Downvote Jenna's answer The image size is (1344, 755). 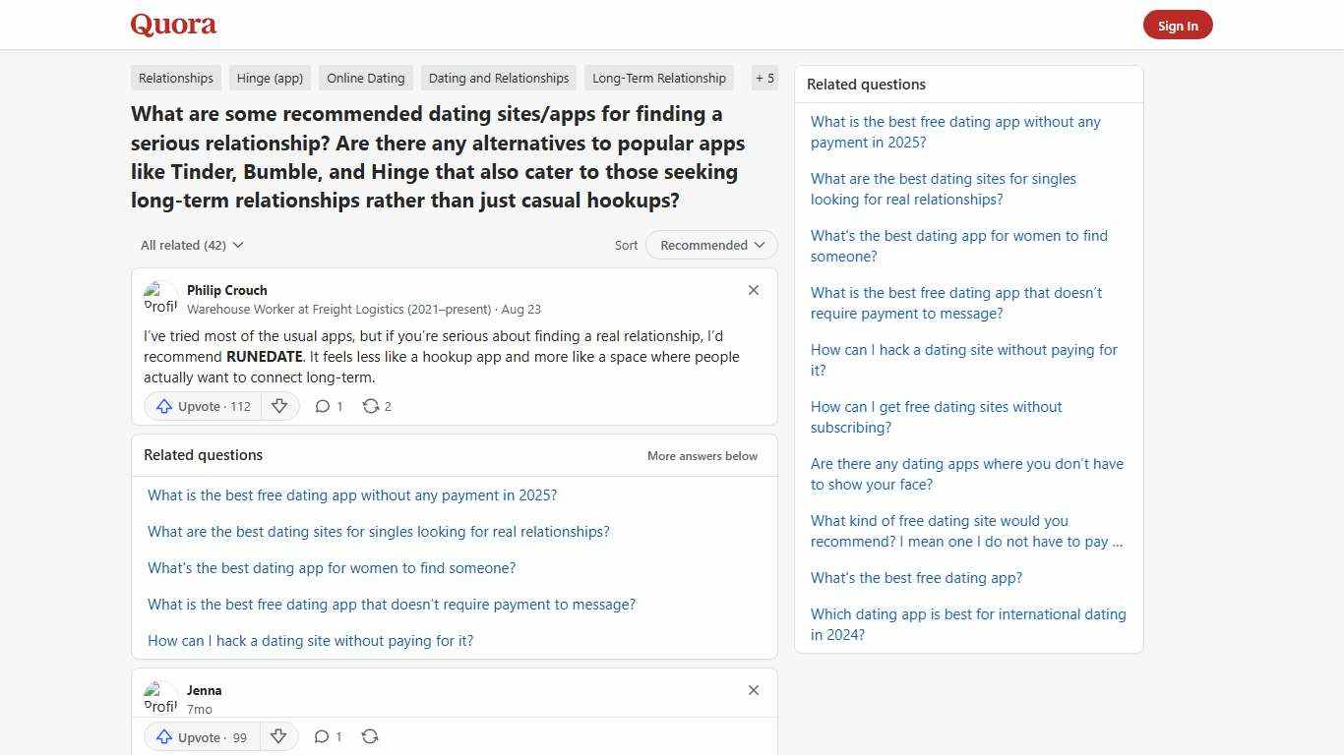coord(278,736)
